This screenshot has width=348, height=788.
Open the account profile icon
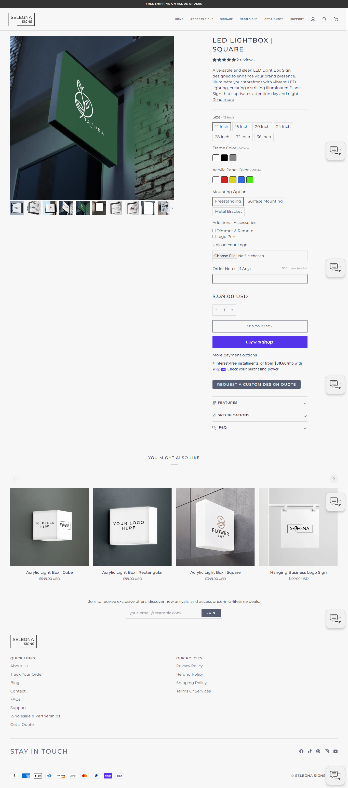(x=313, y=19)
